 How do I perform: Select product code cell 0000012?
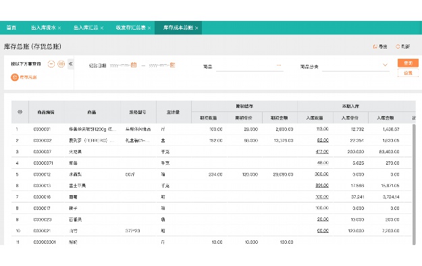42,174
